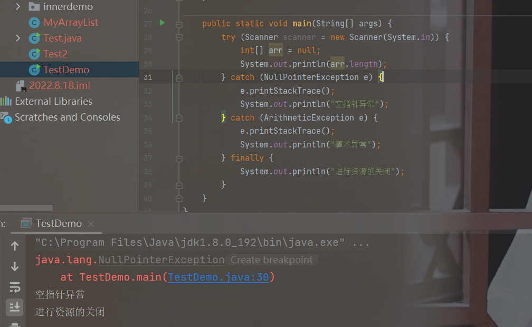Click External Libraries icon
The width and height of the screenshot is (532, 327).
tap(6, 101)
